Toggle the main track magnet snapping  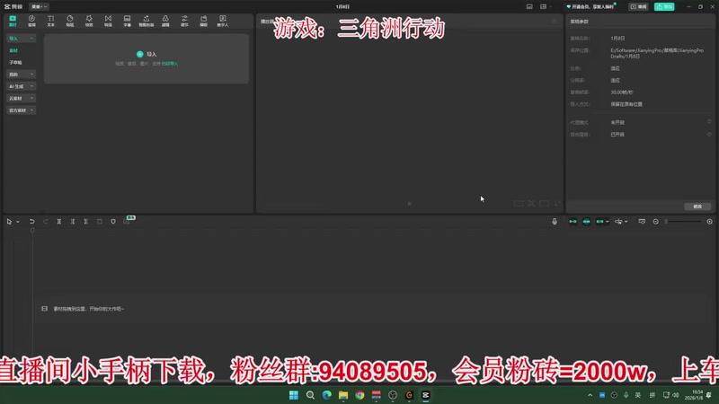tap(573, 222)
